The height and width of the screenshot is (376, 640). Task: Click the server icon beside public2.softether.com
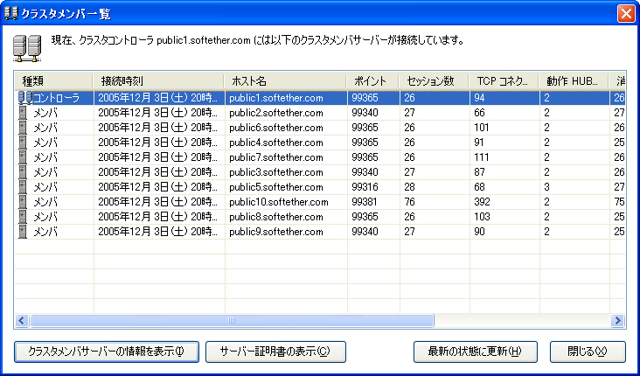tap(23, 113)
